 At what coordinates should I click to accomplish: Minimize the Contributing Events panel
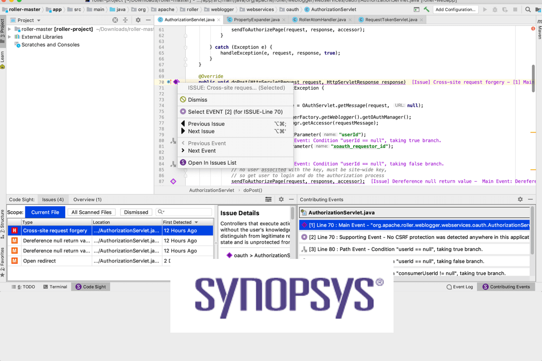click(x=530, y=199)
